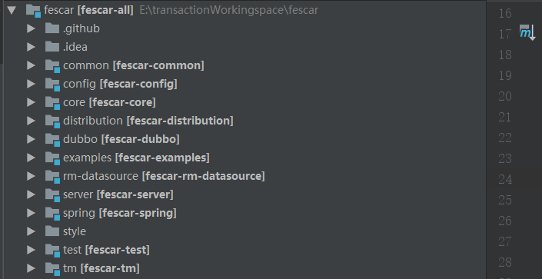Click the fescar-dubbo module folder icon

[52, 140]
